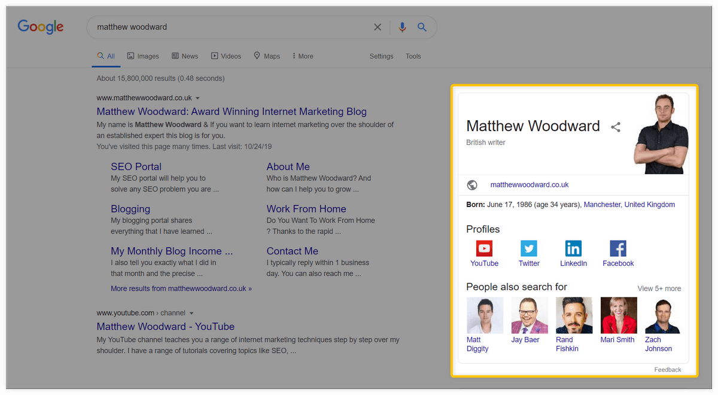The height and width of the screenshot is (395, 718).
Task: Open the About Me sitelink
Action: (x=288, y=166)
